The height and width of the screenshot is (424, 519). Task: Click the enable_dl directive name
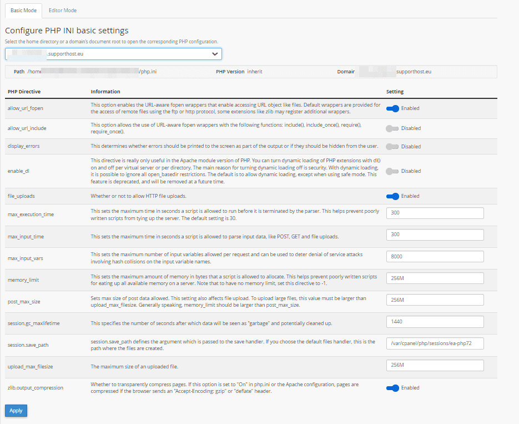(18, 171)
